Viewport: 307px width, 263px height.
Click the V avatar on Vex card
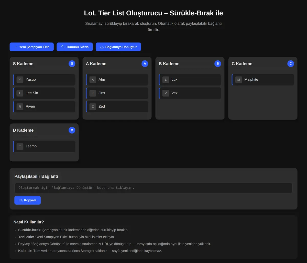pyautogui.click(x=166, y=93)
